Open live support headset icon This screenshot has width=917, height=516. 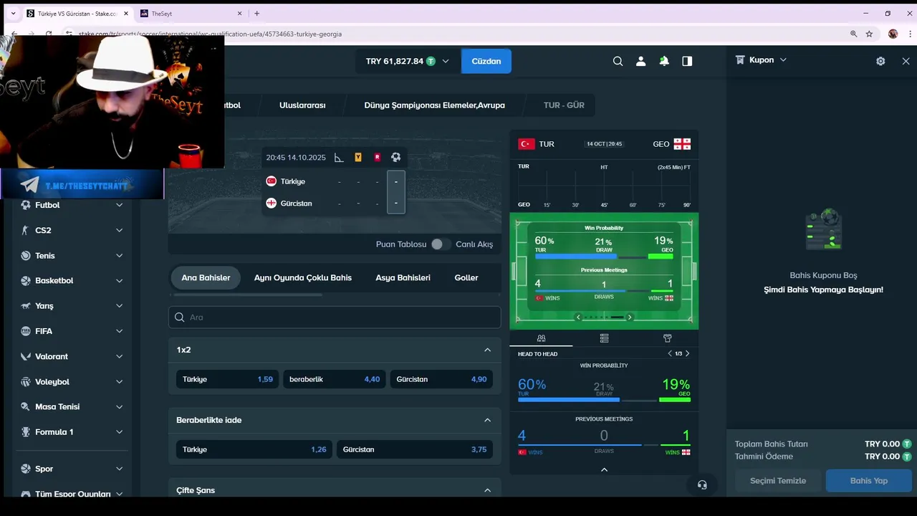(702, 485)
